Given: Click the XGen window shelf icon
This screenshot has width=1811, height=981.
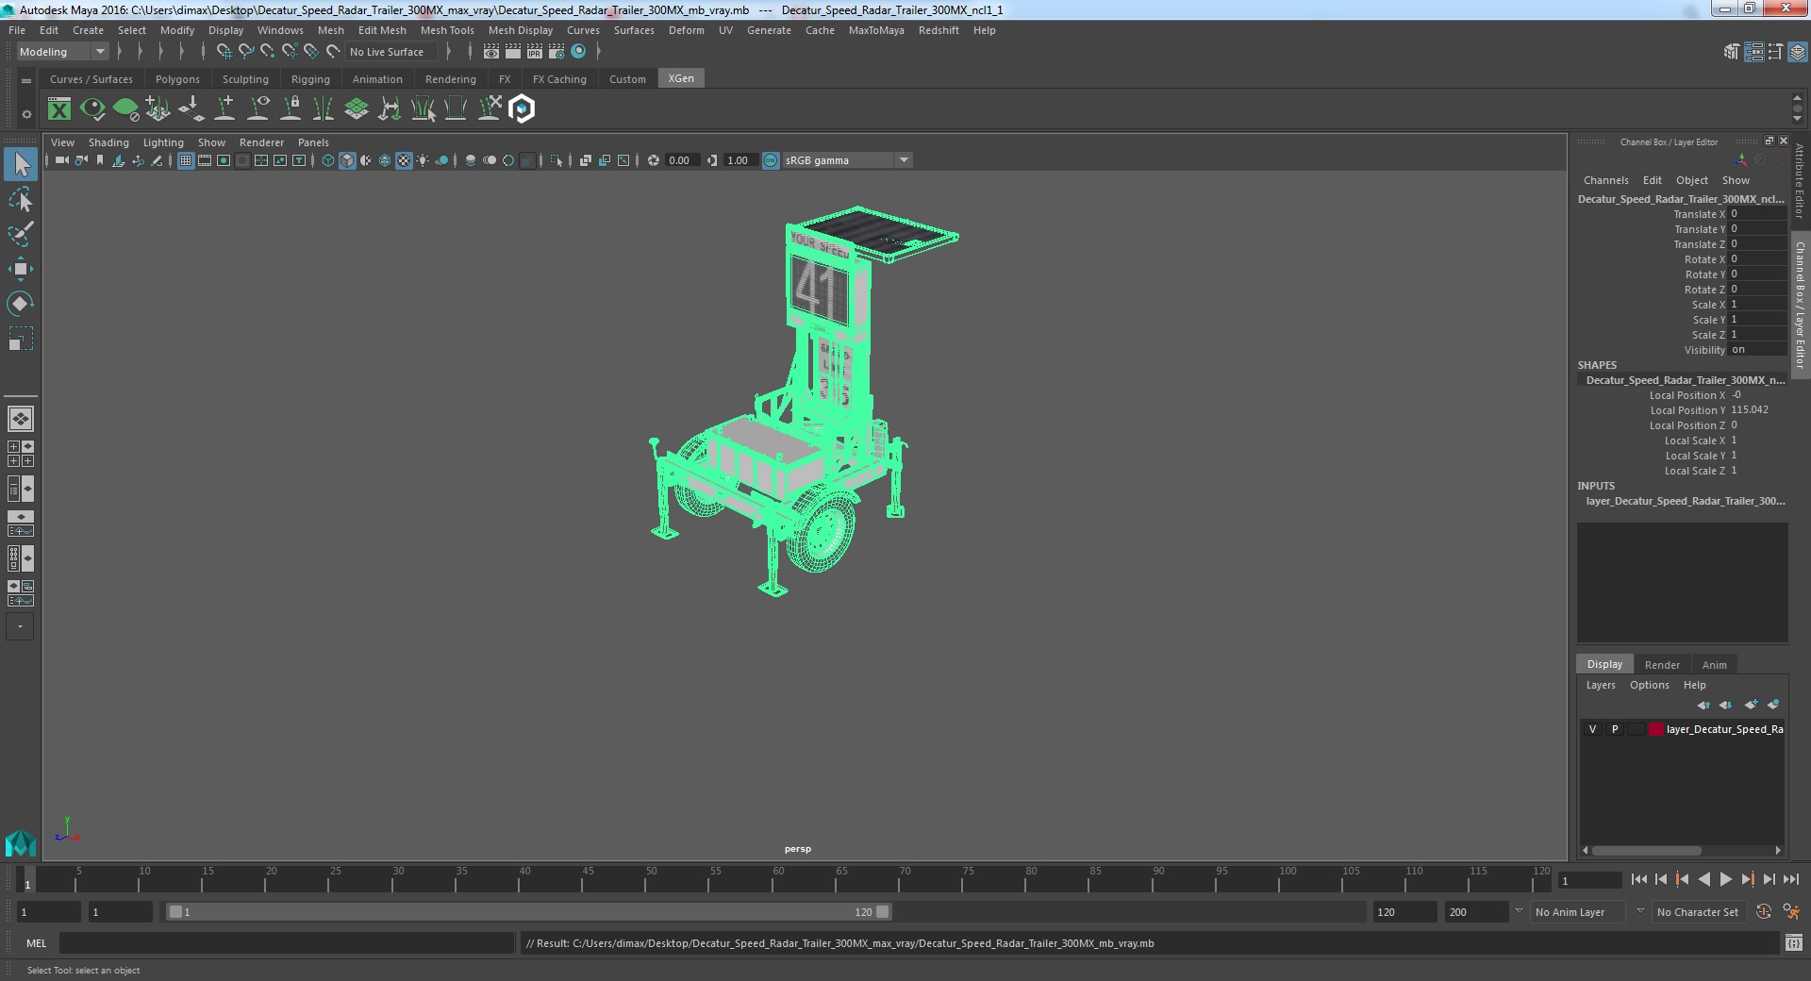Looking at the screenshot, I should pyautogui.click(x=59, y=109).
